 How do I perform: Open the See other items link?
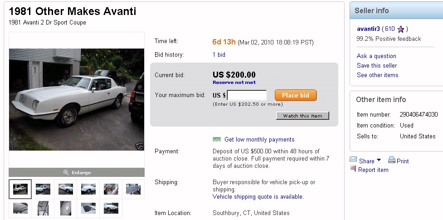378,75
